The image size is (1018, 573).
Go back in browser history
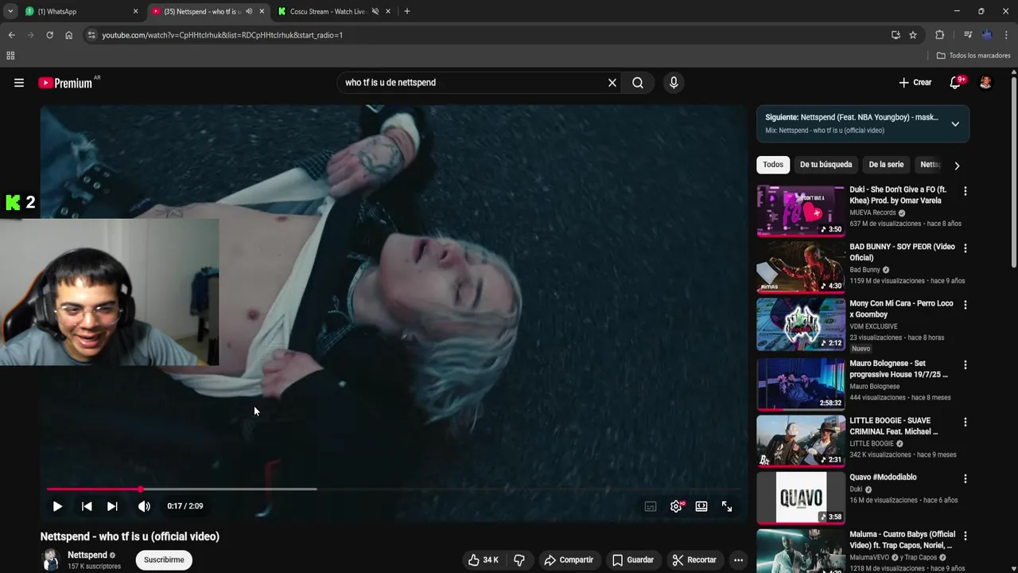11,35
